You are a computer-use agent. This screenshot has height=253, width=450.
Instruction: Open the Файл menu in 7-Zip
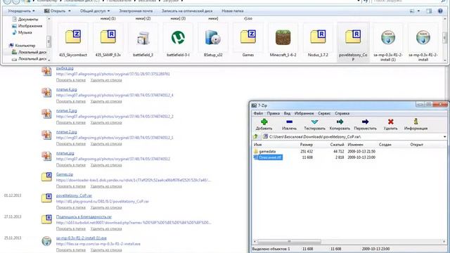tap(258, 113)
